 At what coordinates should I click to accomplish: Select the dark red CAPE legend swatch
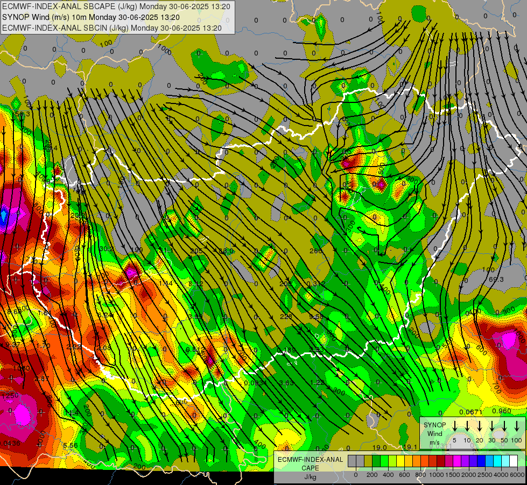tap(441, 461)
